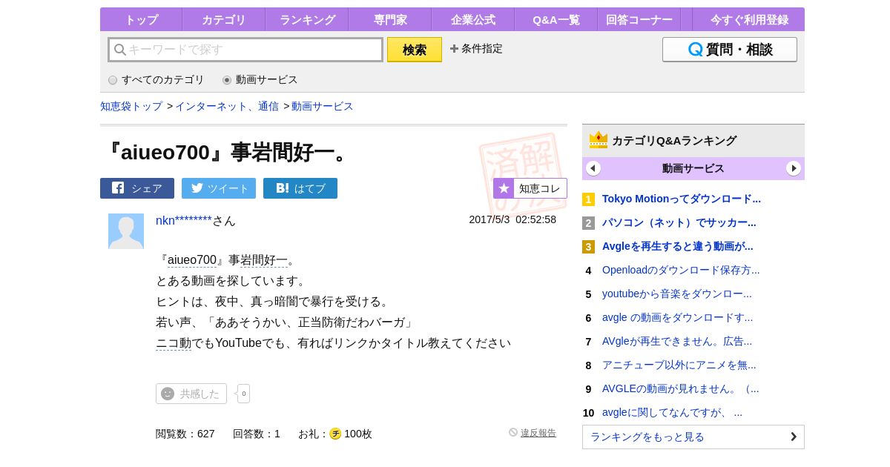Click the 閲覧数：627 text
890x467 pixels.
pyautogui.click(x=185, y=434)
